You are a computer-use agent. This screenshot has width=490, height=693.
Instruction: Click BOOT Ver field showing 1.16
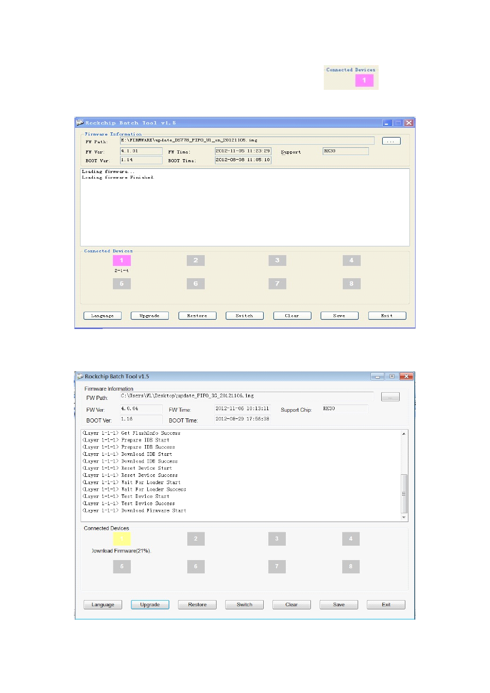click(x=141, y=419)
